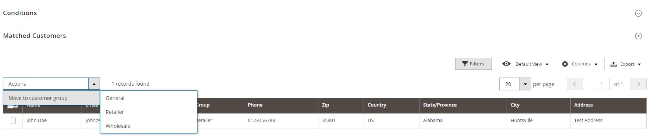Click the eye icon for Default View
This screenshot has width=650, height=140.
pos(506,64)
